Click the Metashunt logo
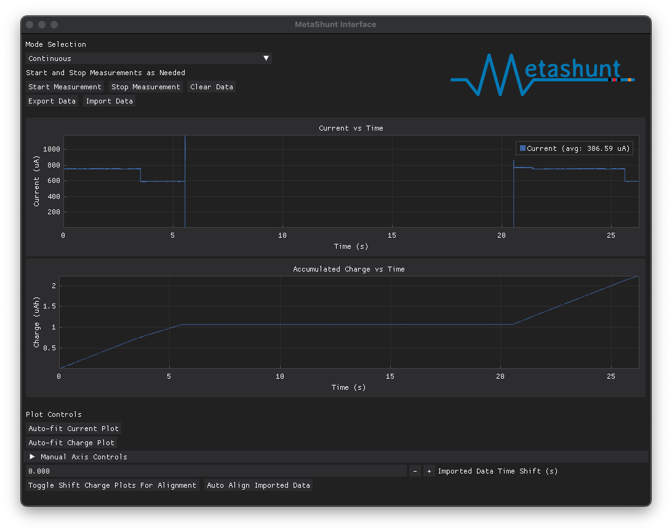672x532 pixels. (542, 75)
